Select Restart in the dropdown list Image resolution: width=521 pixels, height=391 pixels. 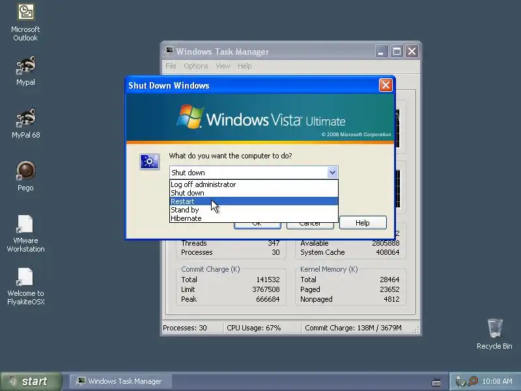click(x=254, y=201)
